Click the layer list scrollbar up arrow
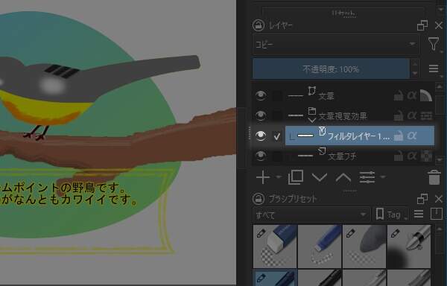Image resolution: width=447 pixels, height=286 pixels. tap(440, 86)
